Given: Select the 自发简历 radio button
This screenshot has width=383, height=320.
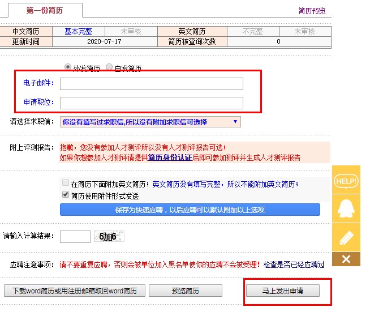Looking at the screenshot, I should click(109, 67).
